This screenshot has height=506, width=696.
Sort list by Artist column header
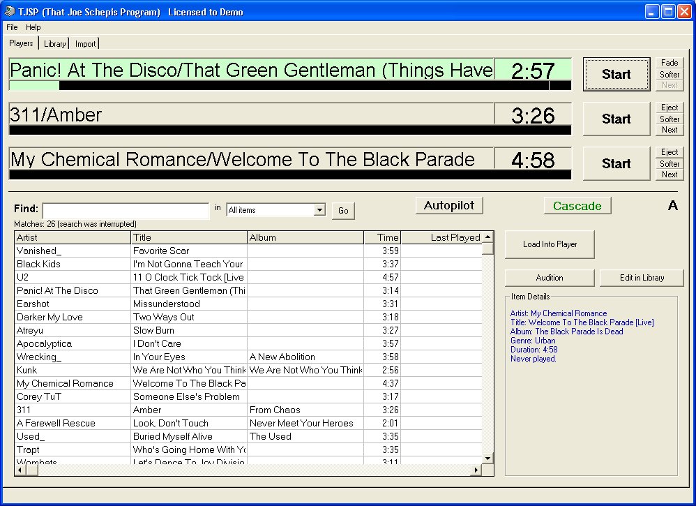click(73, 238)
